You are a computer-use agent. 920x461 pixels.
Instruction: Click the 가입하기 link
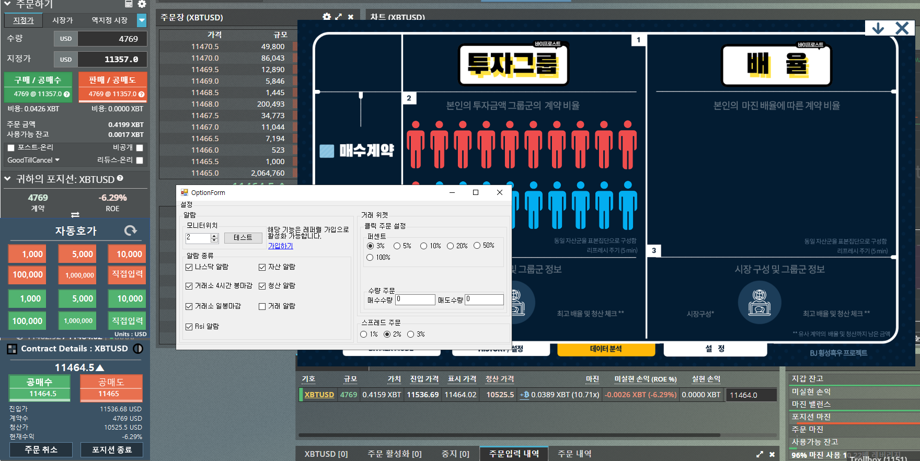(x=281, y=246)
